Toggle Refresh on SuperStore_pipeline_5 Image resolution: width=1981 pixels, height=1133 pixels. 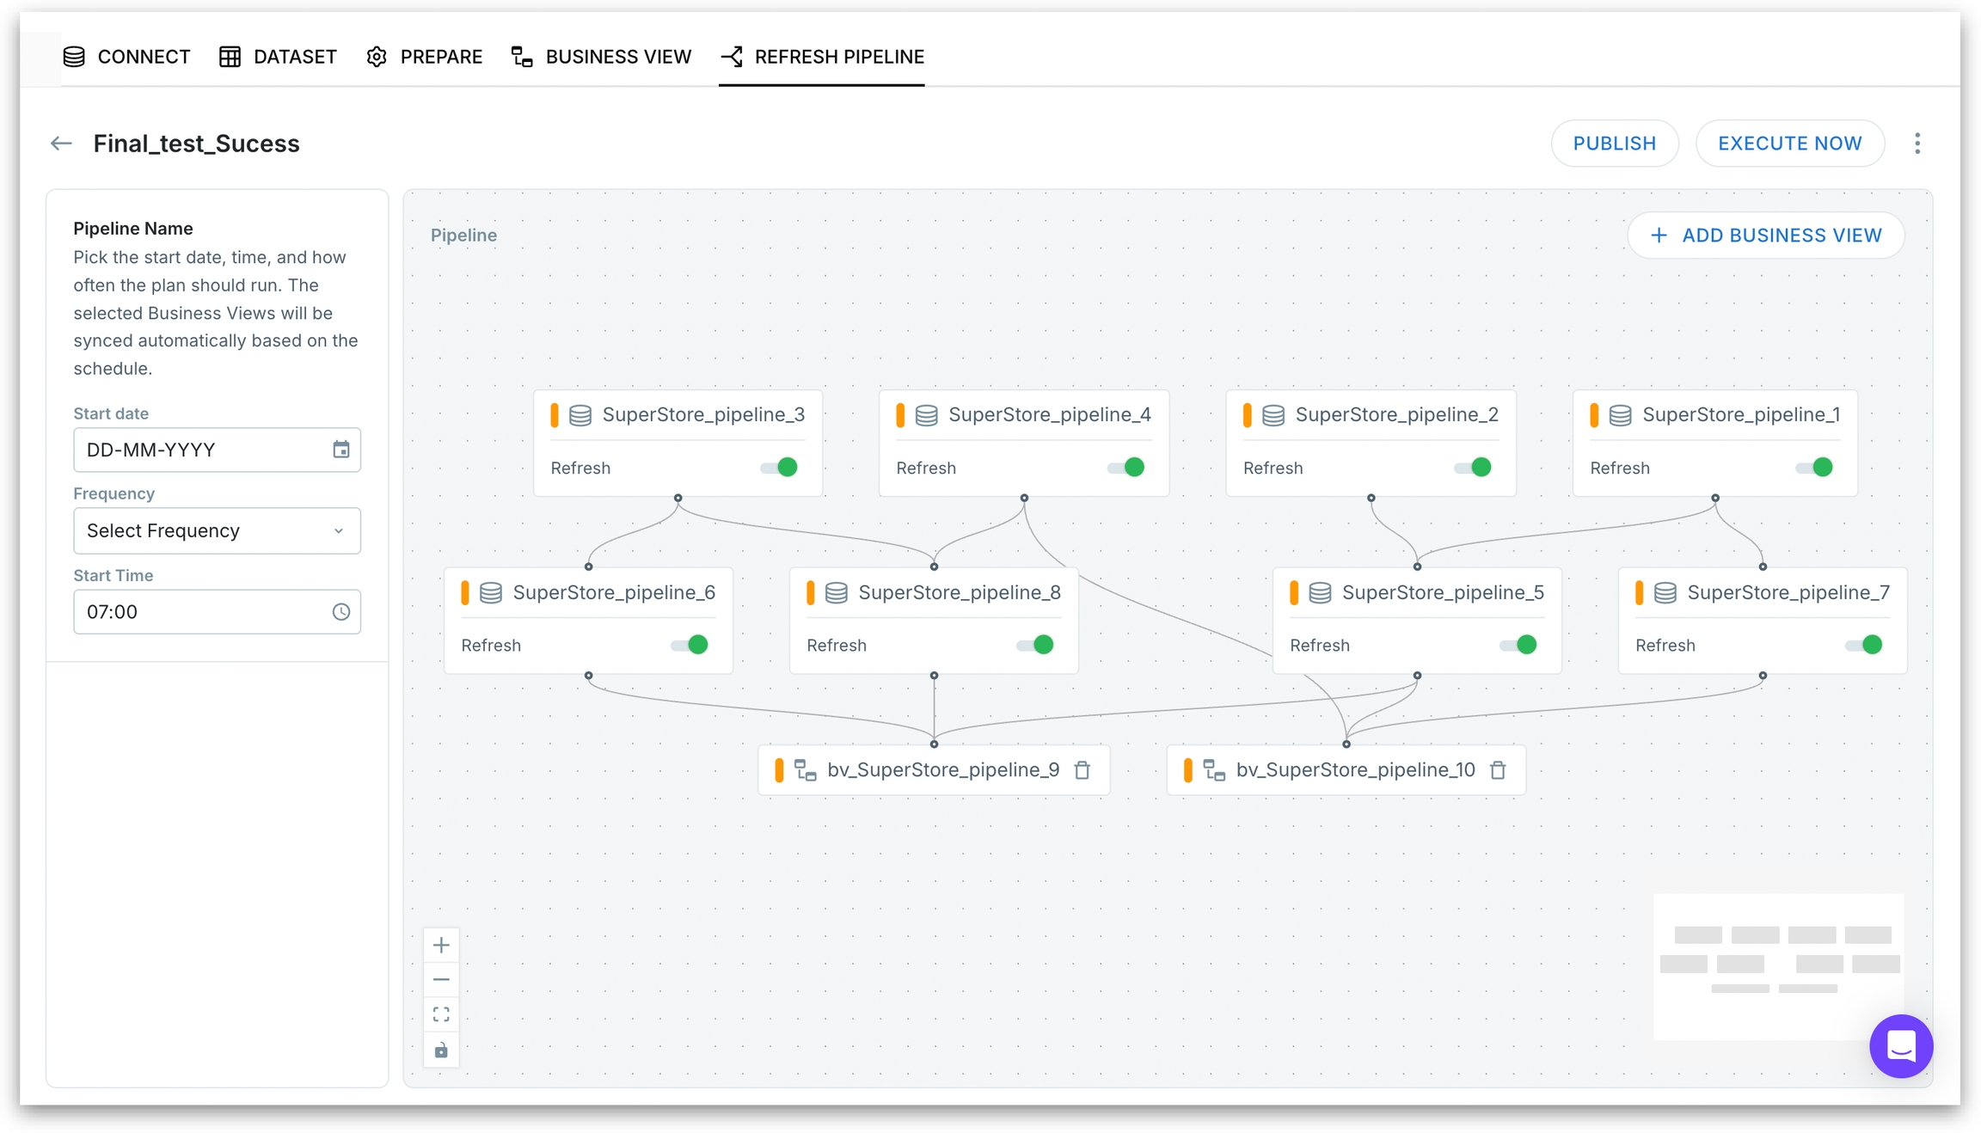1519,645
